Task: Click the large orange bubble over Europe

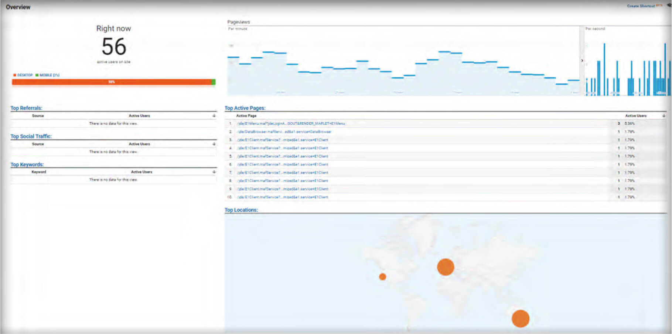Action: click(445, 267)
